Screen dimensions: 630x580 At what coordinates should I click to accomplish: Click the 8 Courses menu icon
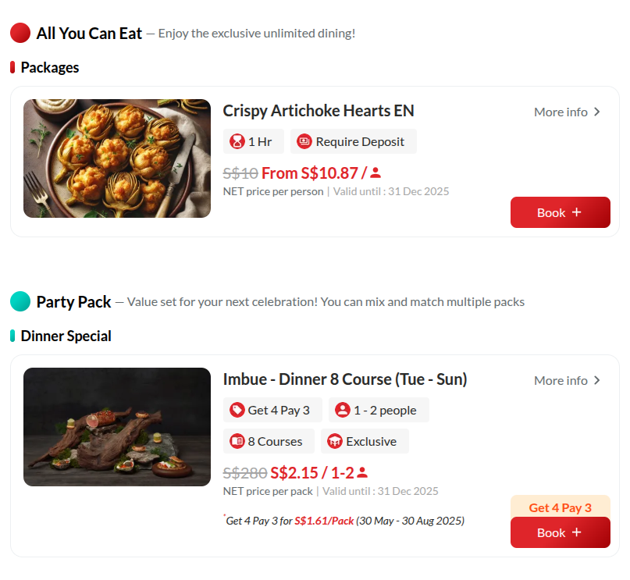(x=237, y=442)
